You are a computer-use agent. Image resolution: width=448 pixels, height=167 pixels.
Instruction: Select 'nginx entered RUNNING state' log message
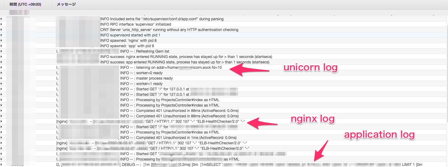pos(186,57)
